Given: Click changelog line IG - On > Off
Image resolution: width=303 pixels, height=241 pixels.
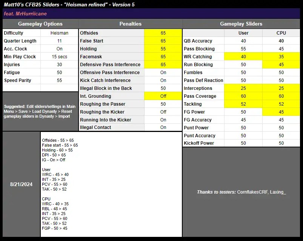Looking at the screenshot, I should point(54,160).
